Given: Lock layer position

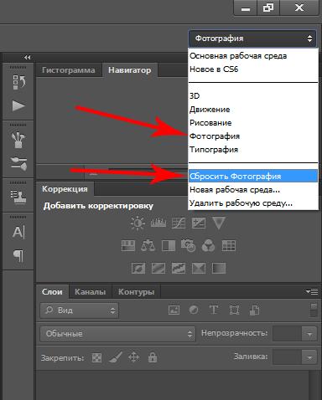Looking at the screenshot, I should [133, 357].
